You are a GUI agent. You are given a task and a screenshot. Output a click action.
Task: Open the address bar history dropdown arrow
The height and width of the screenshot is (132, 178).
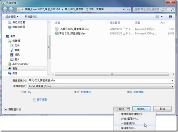click(x=124, y=10)
